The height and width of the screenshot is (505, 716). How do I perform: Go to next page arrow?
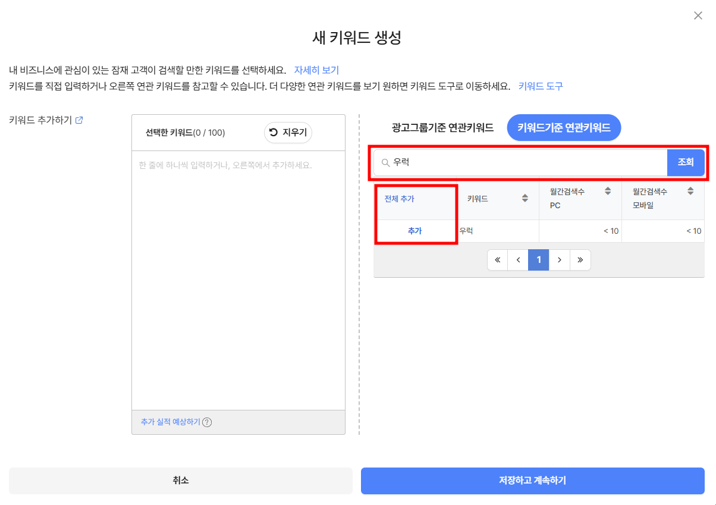coord(559,260)
